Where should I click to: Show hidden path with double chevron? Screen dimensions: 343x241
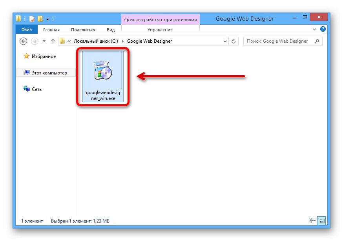point(69,41)
